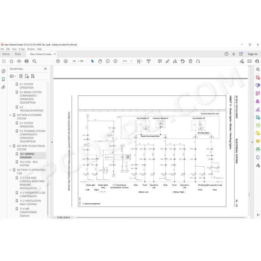This screenshot has width=261, height=261.
Task: Toggle the Bookmarks panel icon
Action: (x=3, y=79)
